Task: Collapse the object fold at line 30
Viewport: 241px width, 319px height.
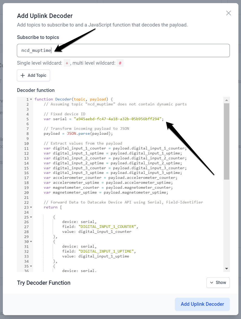Action: point(31,241)
